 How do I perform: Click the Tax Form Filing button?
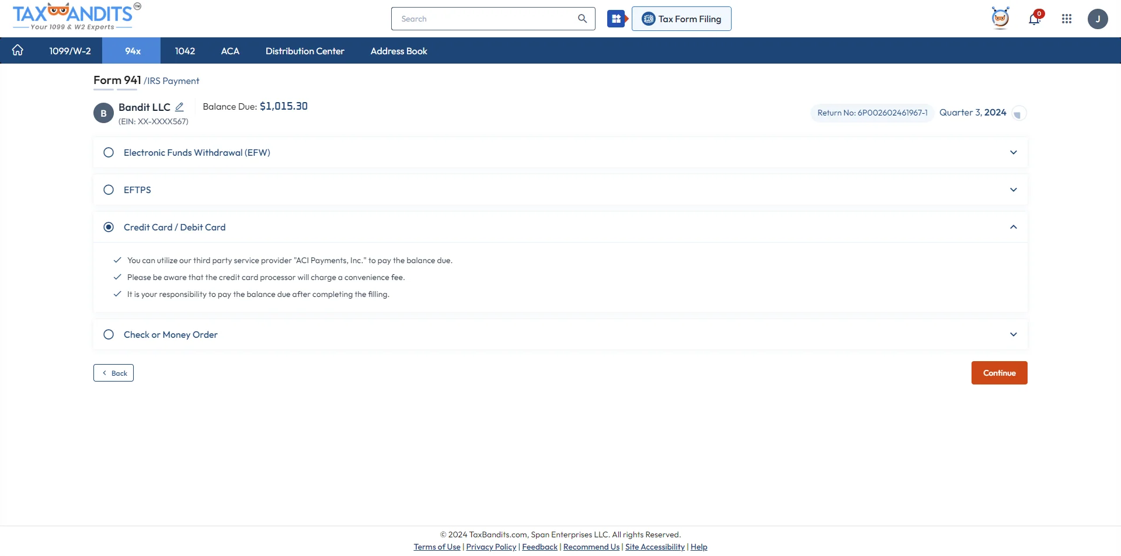coord(681,19)
